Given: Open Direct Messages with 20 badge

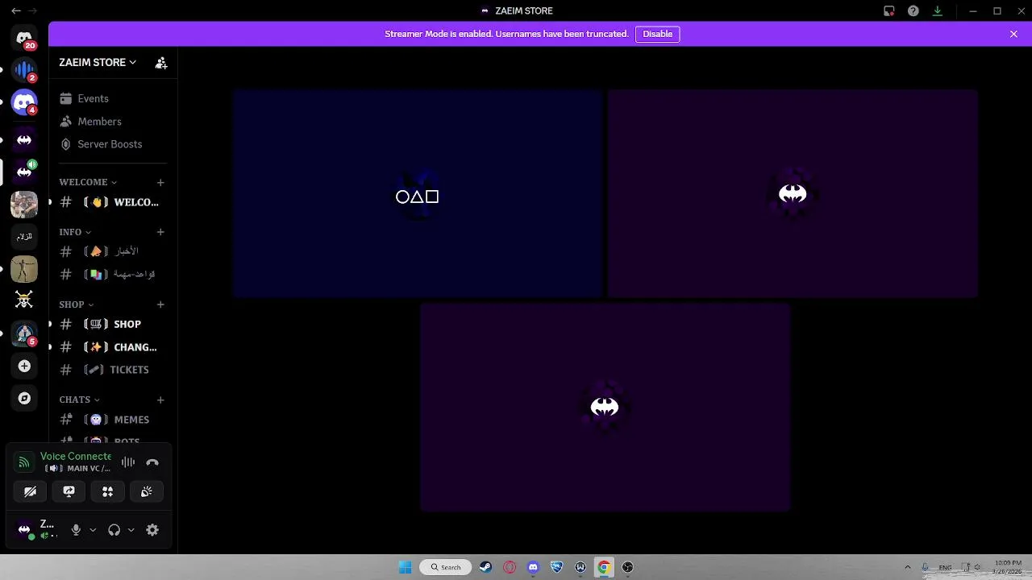Looking at the screenshot, I should (24, 38).
